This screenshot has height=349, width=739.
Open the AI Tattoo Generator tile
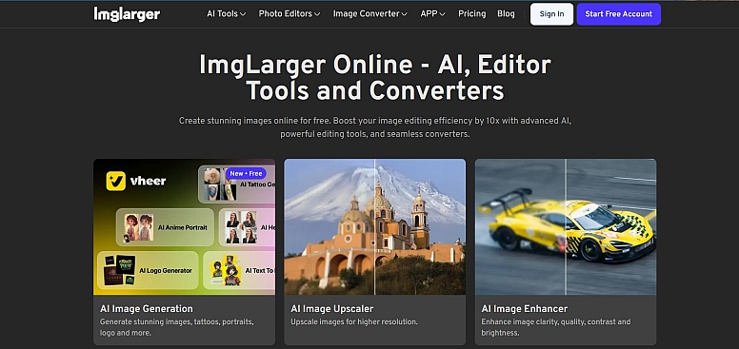click(x=236, y=184)
